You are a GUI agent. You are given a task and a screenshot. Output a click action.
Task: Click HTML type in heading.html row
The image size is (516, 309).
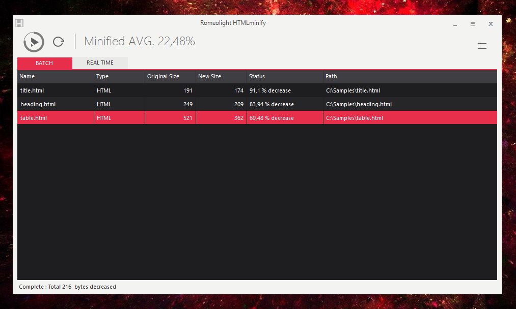104,104
